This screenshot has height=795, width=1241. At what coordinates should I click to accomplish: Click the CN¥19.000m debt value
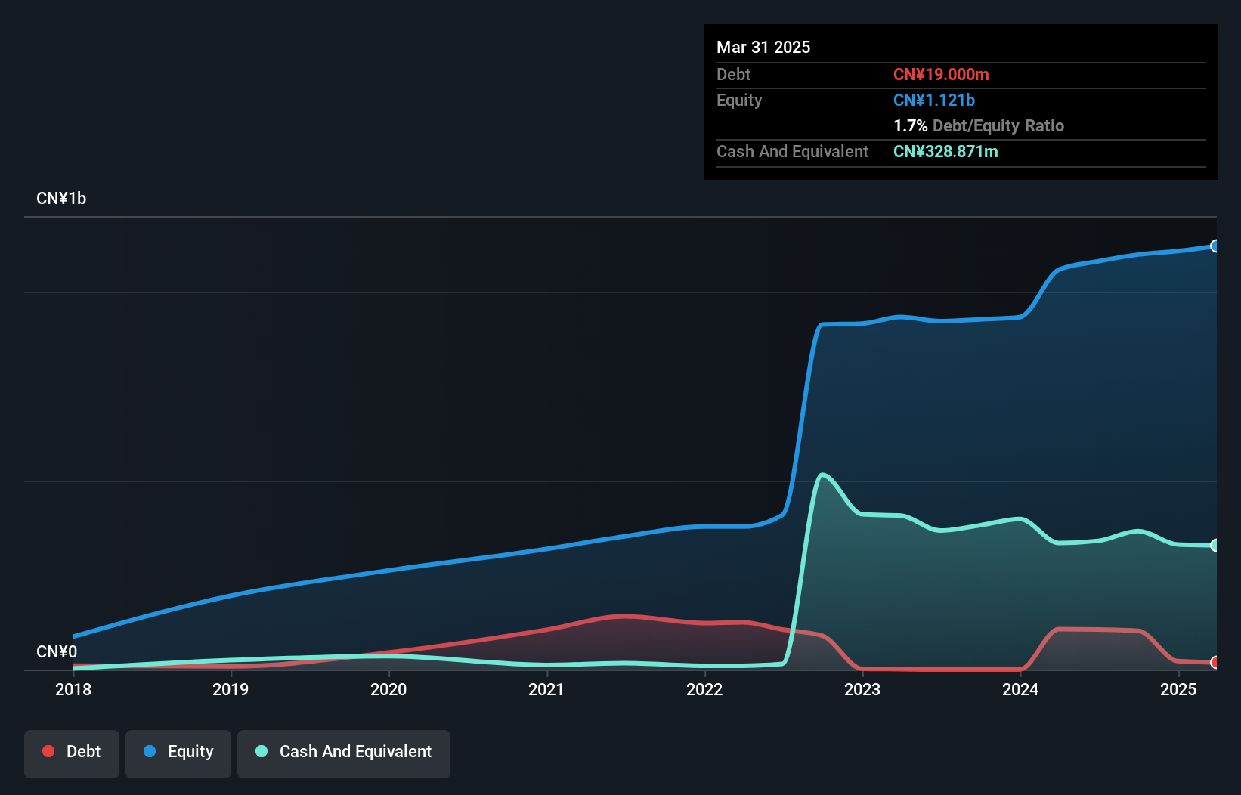point(941,74)
